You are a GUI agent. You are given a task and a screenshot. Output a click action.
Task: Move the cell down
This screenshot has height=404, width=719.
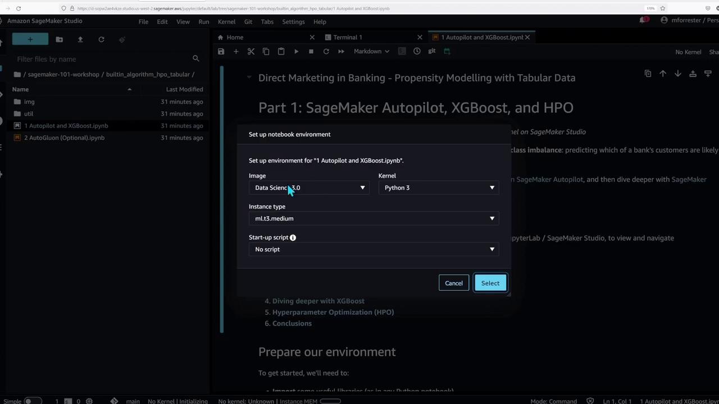678,74
